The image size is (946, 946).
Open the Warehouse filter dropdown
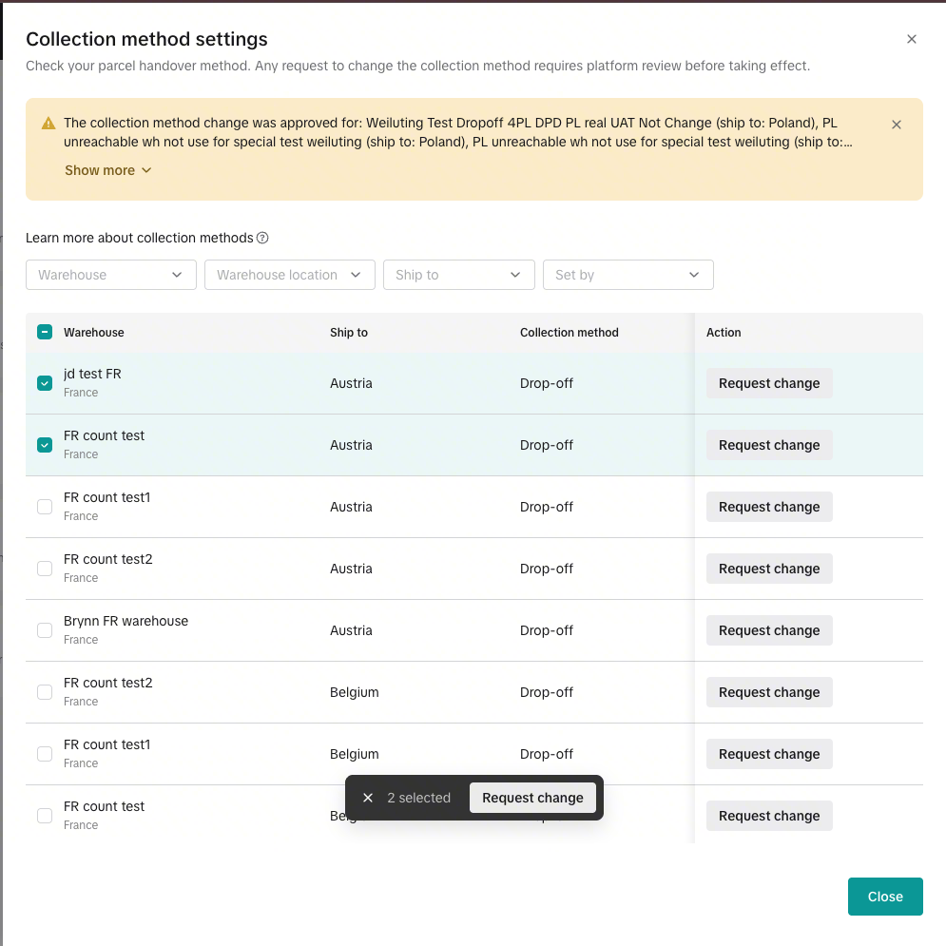point(111,275)
